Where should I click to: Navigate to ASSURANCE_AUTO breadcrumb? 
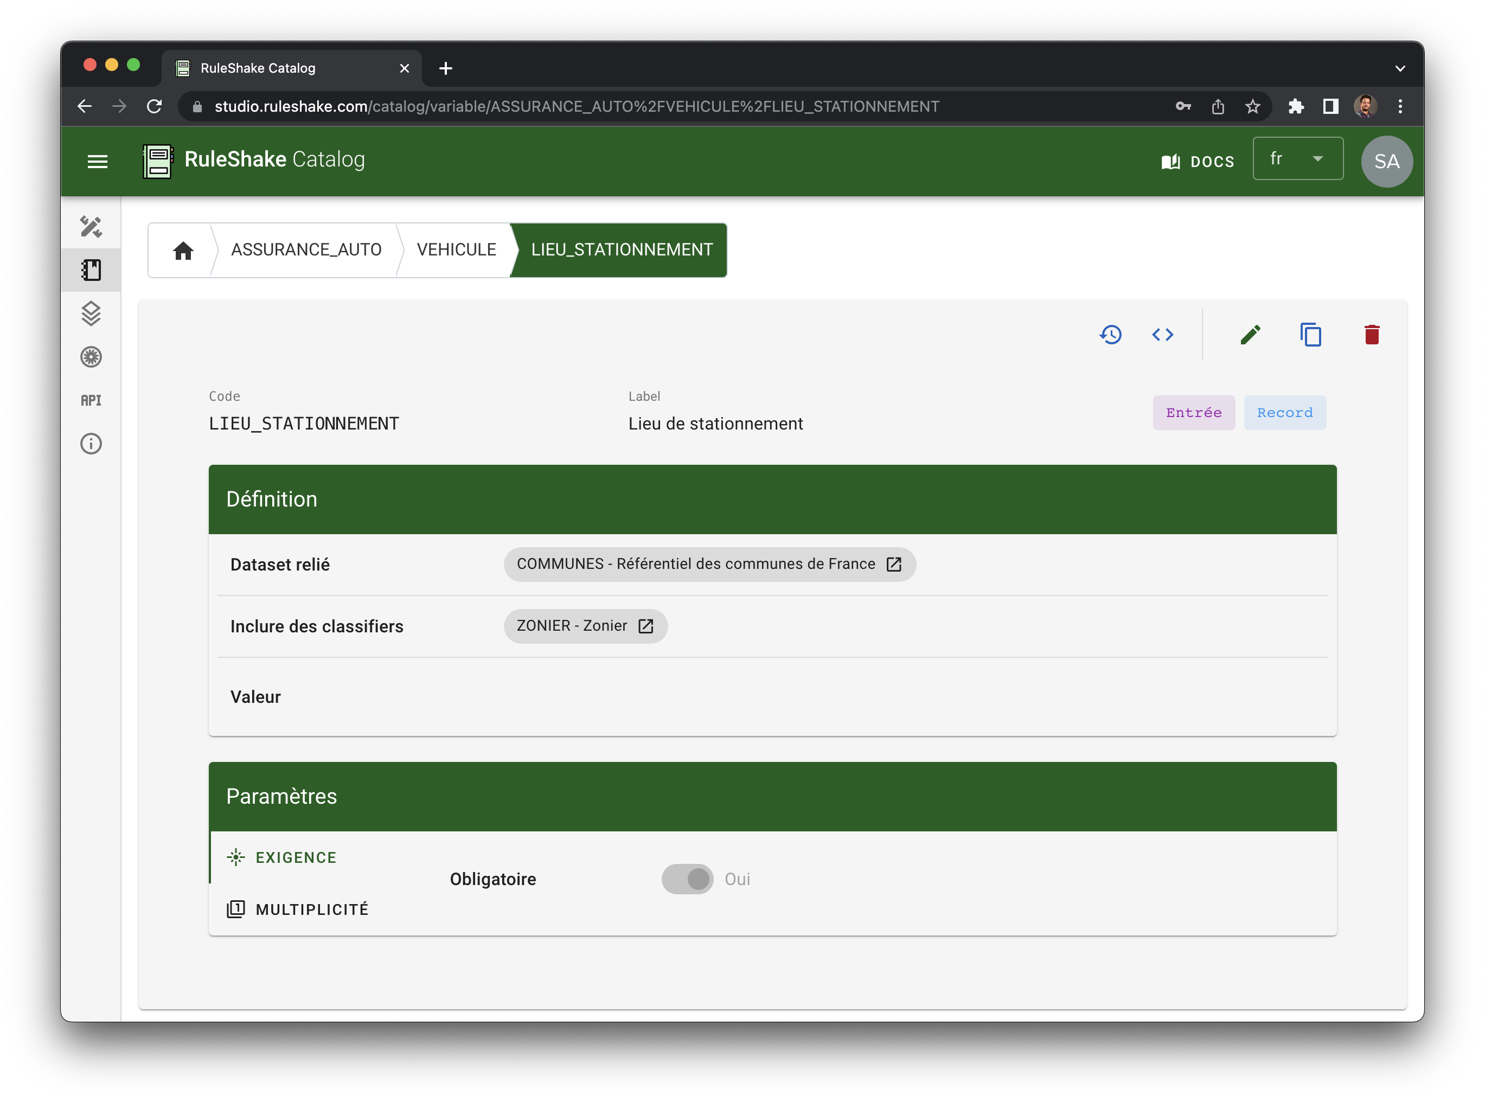pyautogui.click(x=306, y=249)
